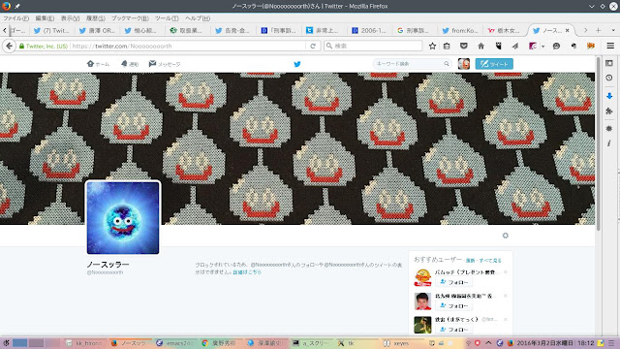Open profile gear settings icon below banner
620x349 pixels.
(x=506, y=236)
